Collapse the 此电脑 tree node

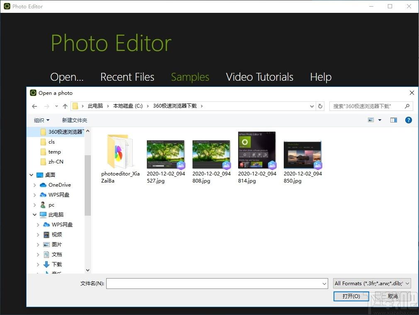coord(35,215)
